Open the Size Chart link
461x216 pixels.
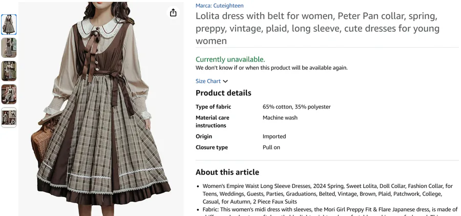click(208, 81)
